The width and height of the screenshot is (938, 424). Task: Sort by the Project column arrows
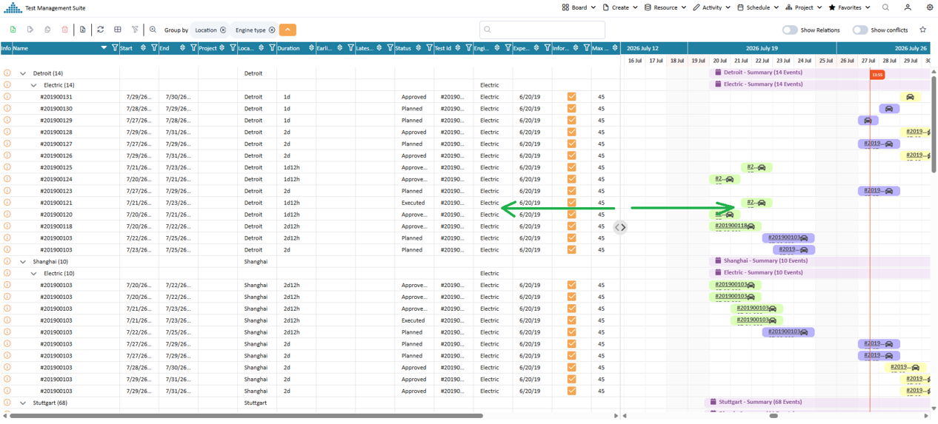(222, 48)
